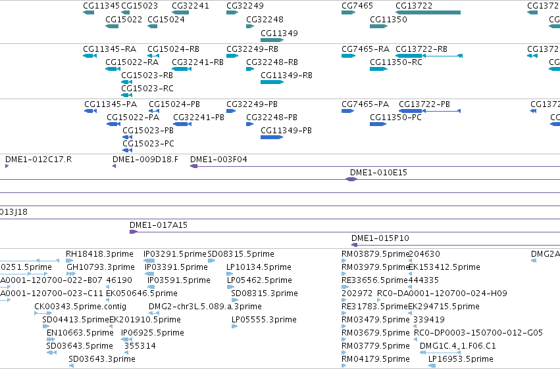Select EST GH10793.3prime
Viewport: 560px width, 369px height.
pyautogui.click(x=101, y=267)
